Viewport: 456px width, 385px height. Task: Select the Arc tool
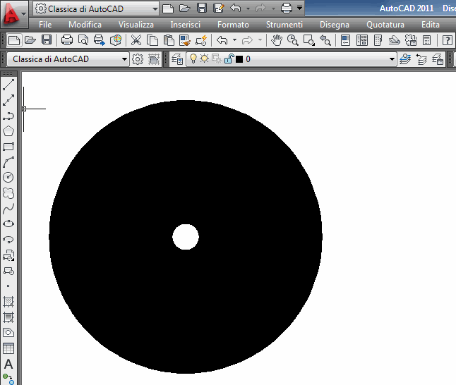(x=8, y=162)
